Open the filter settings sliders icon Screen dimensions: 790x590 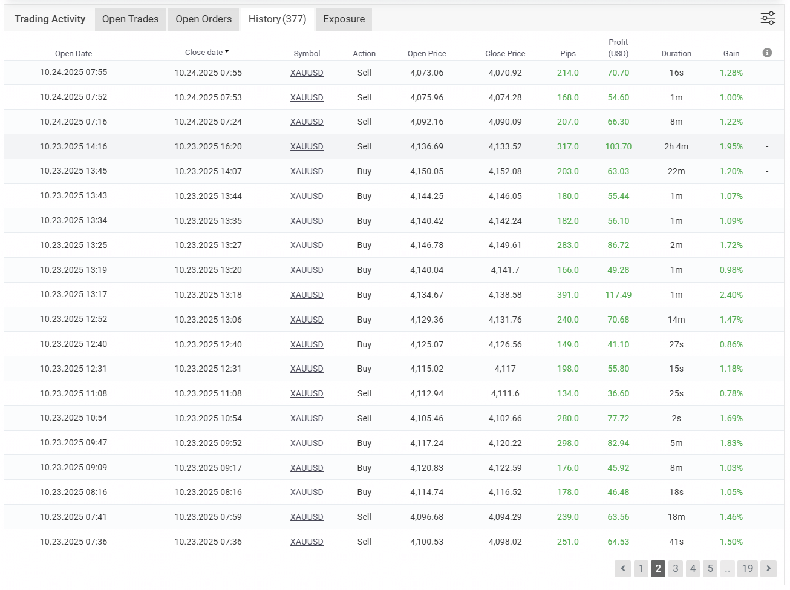[768, 18]
